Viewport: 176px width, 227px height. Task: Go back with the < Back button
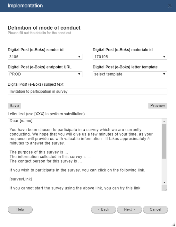pos(104,209)
